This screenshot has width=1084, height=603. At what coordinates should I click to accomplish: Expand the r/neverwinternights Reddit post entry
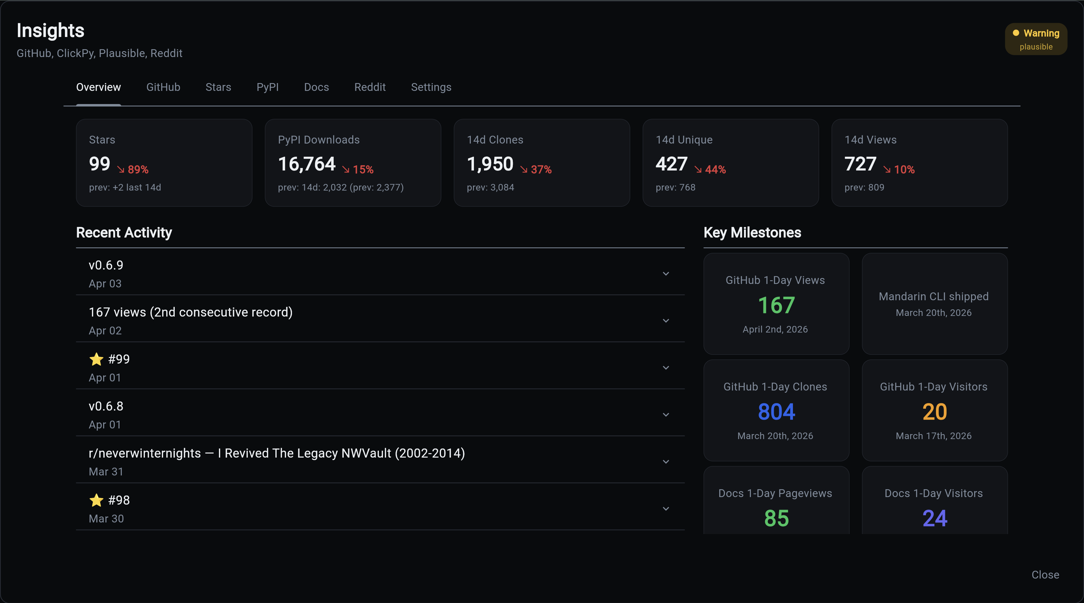666,462
